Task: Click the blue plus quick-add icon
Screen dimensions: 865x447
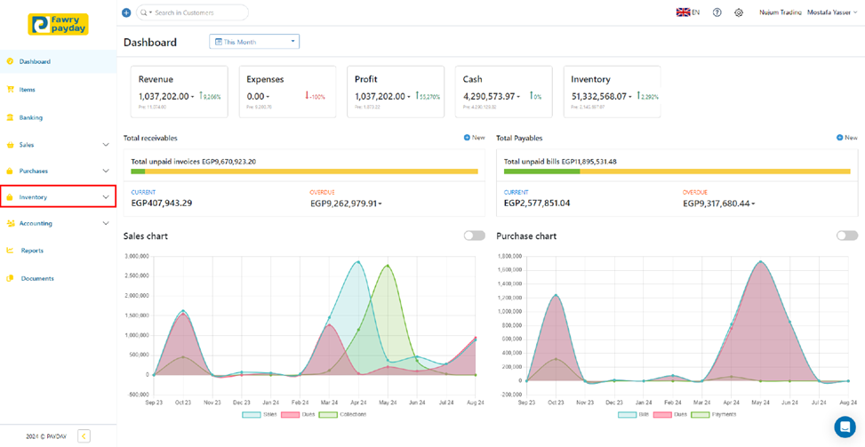Action: click(126, 13)
